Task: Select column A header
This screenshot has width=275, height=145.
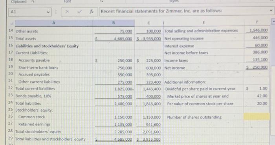Action: [54, 23]
